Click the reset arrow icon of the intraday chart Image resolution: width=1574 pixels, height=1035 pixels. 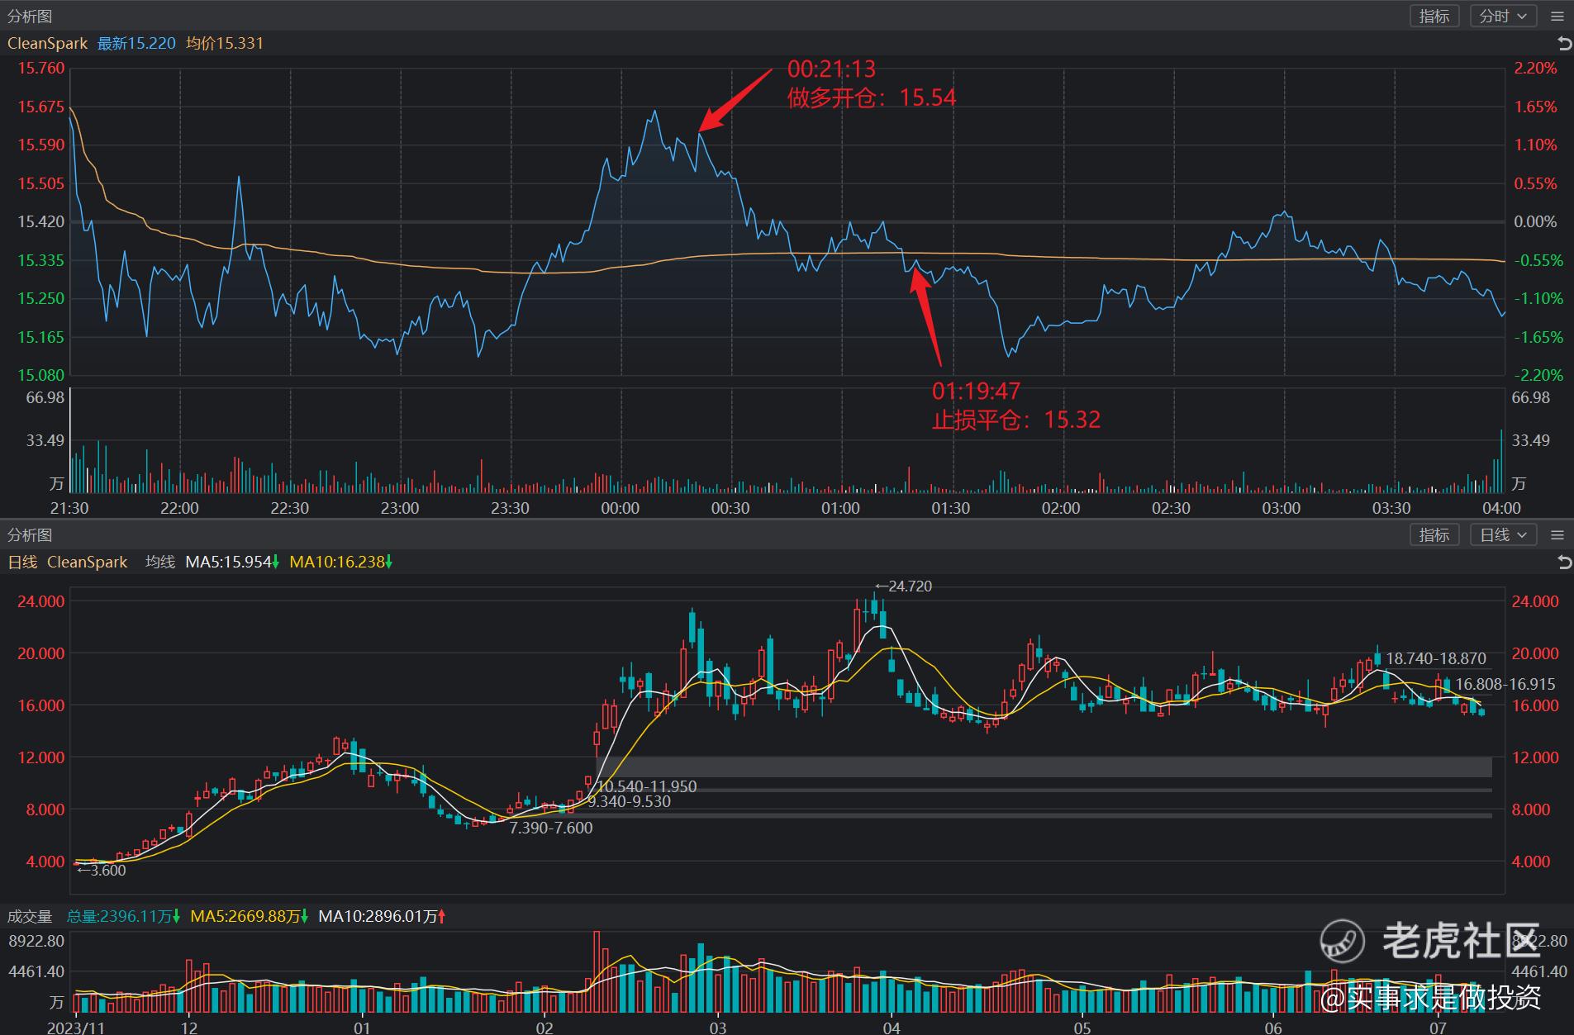[x=1563, y=43]
